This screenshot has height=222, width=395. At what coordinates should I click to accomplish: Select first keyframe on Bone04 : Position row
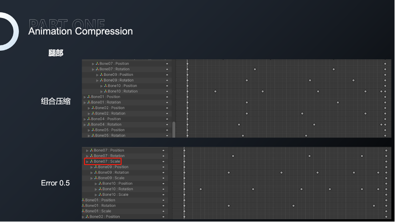coord(188,119)
